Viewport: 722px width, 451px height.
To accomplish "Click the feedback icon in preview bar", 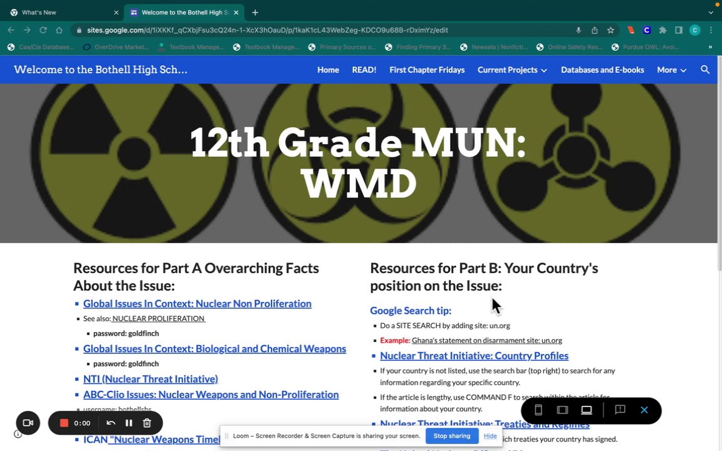I will pos(620,410).
